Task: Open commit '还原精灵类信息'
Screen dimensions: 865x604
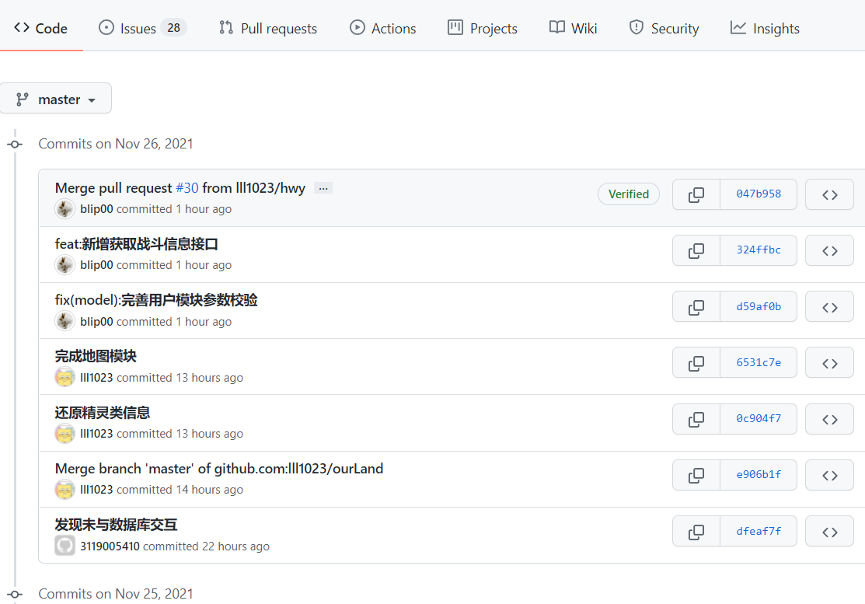Action: [102, 413]
